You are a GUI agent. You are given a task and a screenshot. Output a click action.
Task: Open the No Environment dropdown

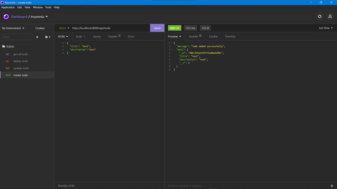[13, 28]
